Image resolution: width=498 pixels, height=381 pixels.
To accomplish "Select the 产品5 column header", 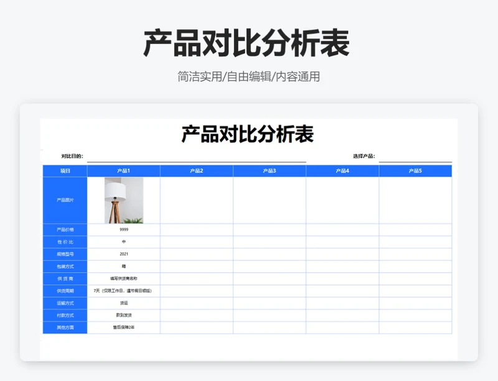I will pos(415,171).
